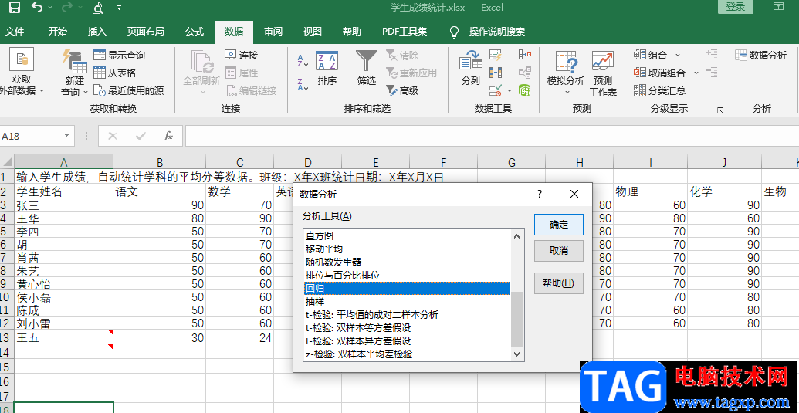Click the select-all corner of worksheet
Screen dimensions: 799x413
click(7, 162)
